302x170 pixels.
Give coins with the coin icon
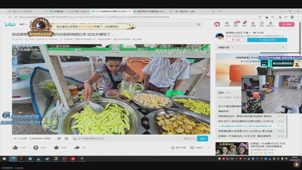(36, 148)
